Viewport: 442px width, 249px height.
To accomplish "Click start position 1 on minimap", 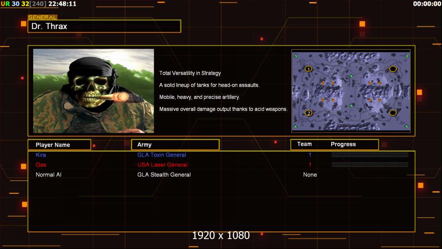I will tap(308, 69).
